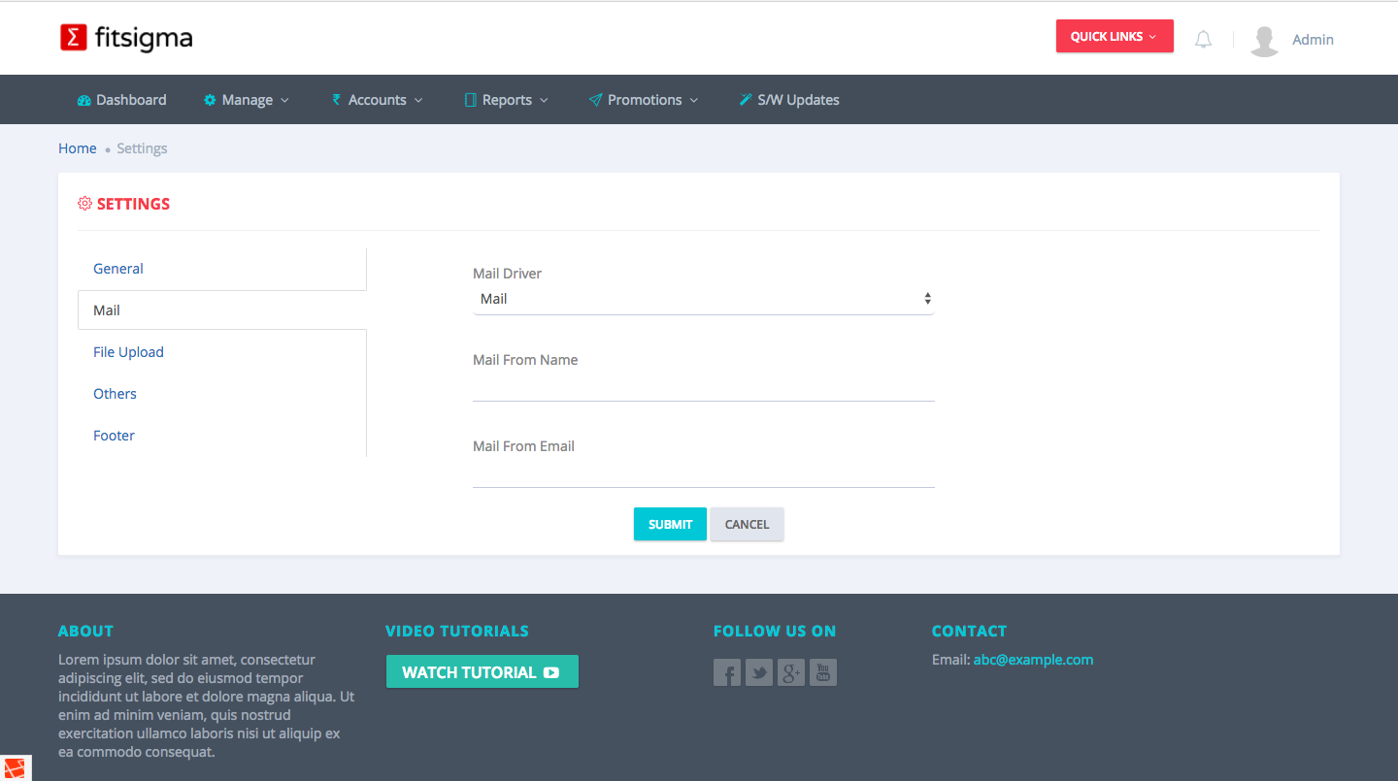Open the Facebook social icon

tap(727, 672)
